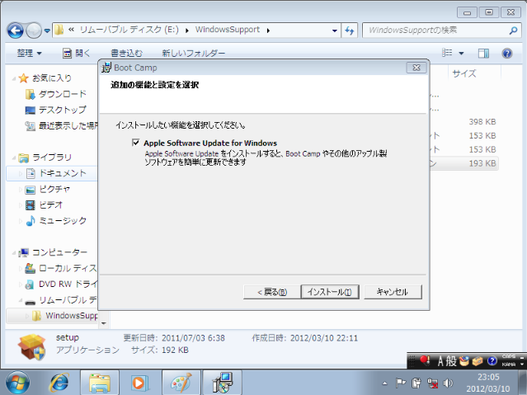Click the Explorer forward arrow button

click(x=34, y=31)
